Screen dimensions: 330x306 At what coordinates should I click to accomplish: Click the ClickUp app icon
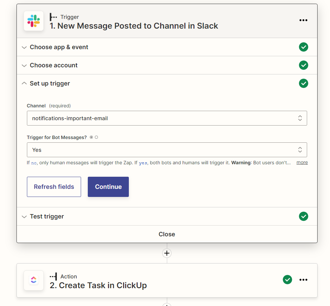pos(34,280)
